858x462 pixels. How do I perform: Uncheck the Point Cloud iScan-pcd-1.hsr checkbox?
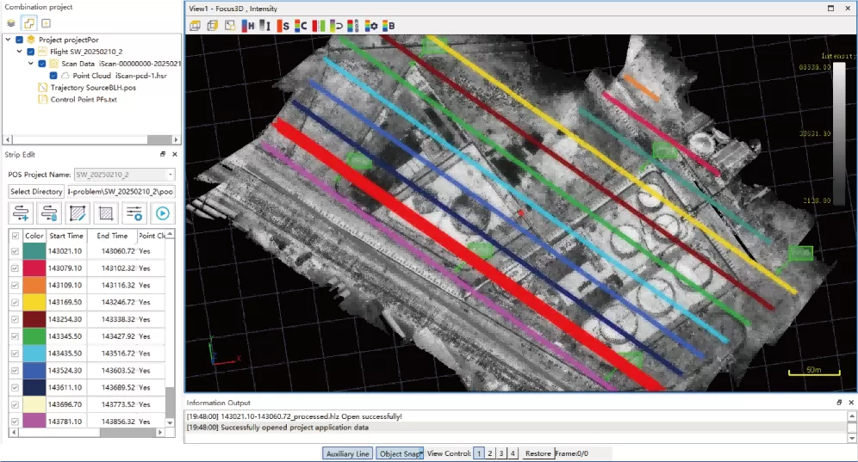(53, 76)
